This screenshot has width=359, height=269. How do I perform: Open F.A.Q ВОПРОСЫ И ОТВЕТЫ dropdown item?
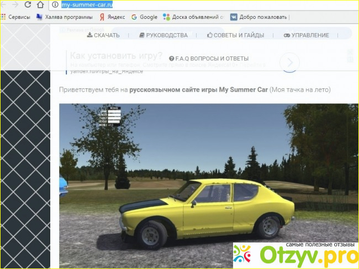click(209, 59)
